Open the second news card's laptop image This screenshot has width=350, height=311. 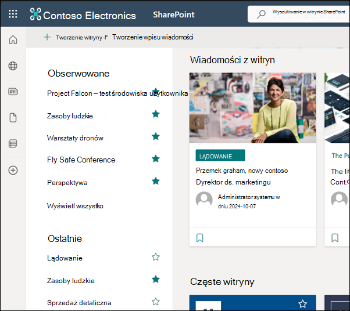point(337,108)
